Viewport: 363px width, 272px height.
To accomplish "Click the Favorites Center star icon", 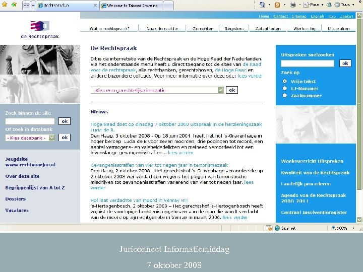I will [5, 5].
